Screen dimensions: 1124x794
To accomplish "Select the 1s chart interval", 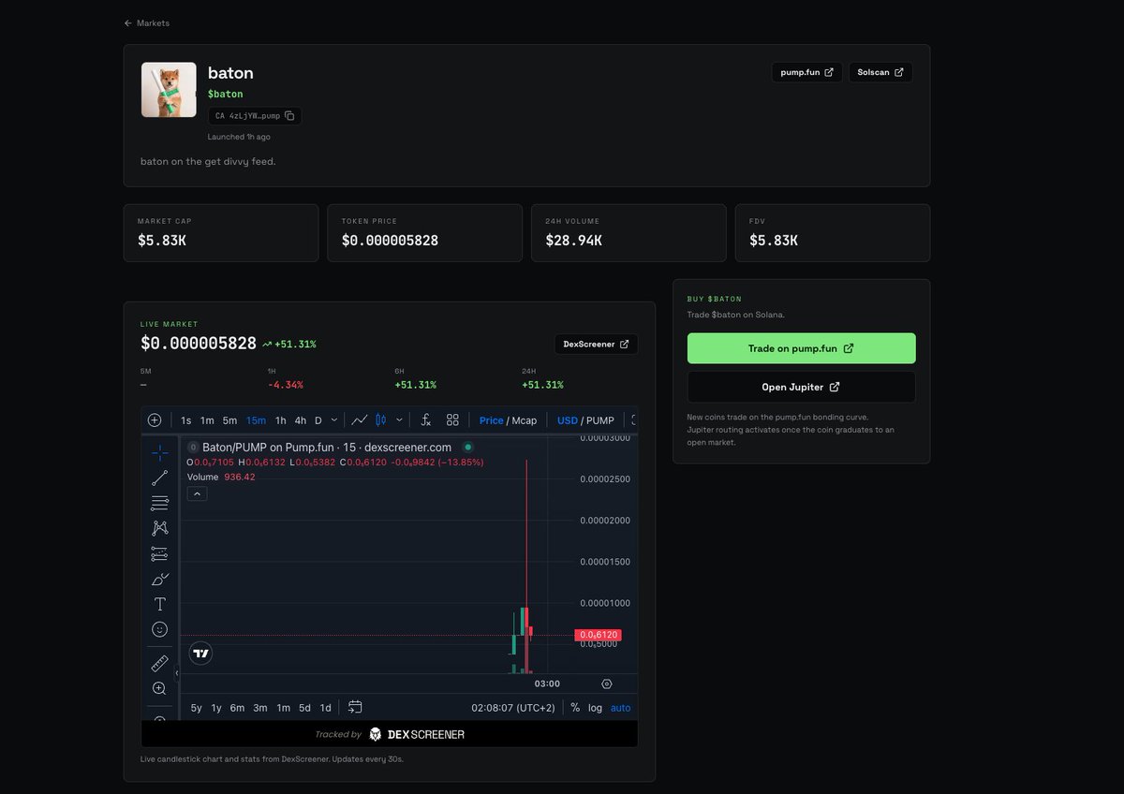I will point(186,420).
